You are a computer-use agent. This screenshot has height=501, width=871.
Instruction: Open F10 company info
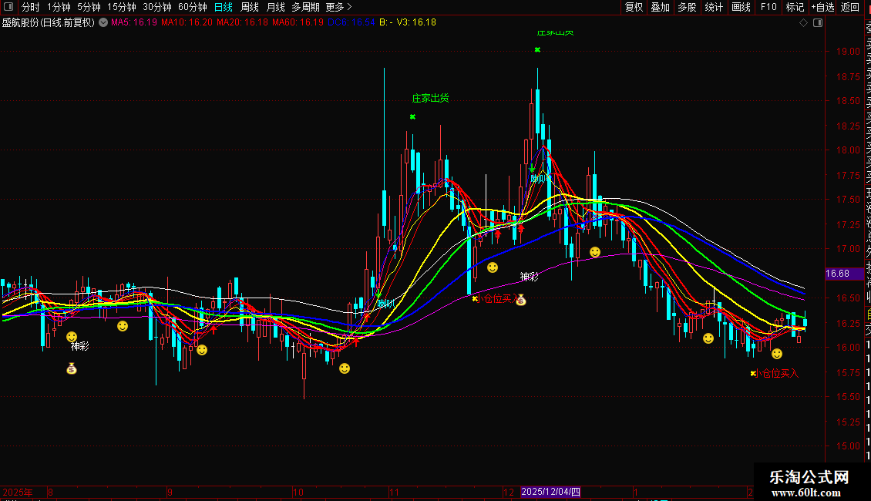[768, 7]
